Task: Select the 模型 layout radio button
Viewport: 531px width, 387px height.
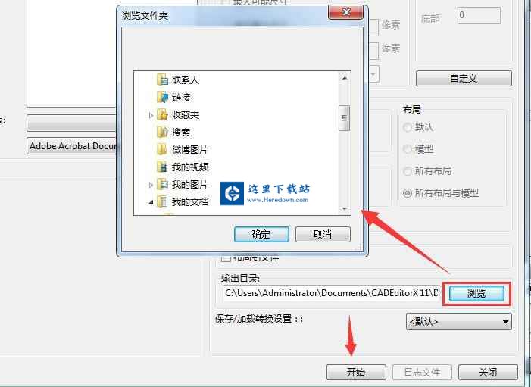Action: 408,149
